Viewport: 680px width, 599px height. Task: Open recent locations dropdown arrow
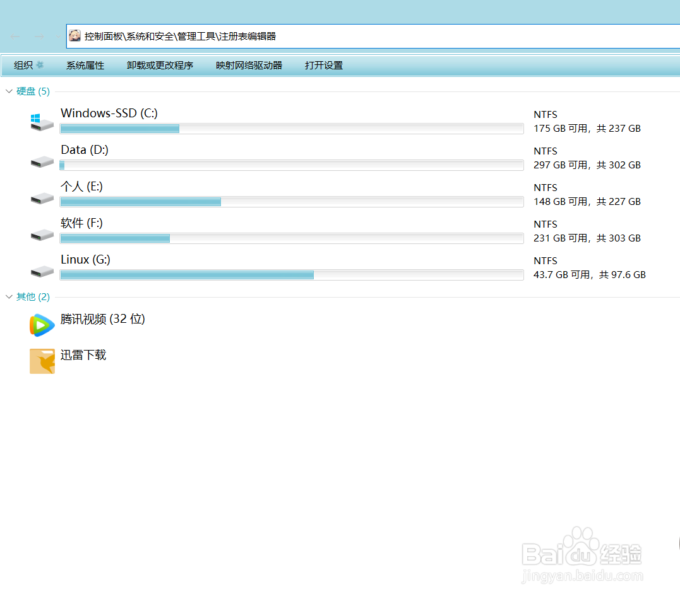[58, 37]
